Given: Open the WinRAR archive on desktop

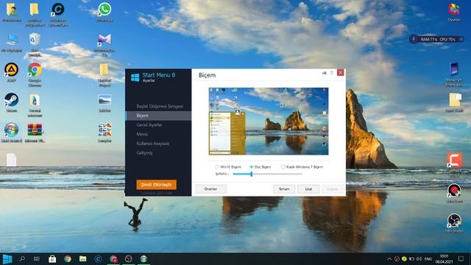Looking at the screenshot, I should point(35,132).
